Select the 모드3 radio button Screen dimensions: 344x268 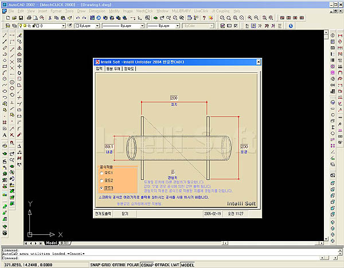coord(101,188)
